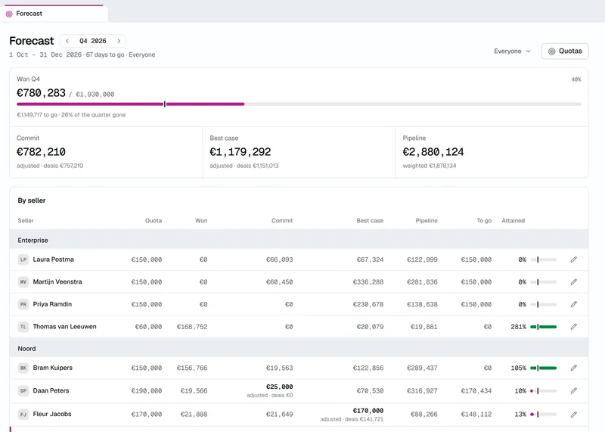
Task: Go to next quarter with right chevron
Action: [x=119, y=41]
